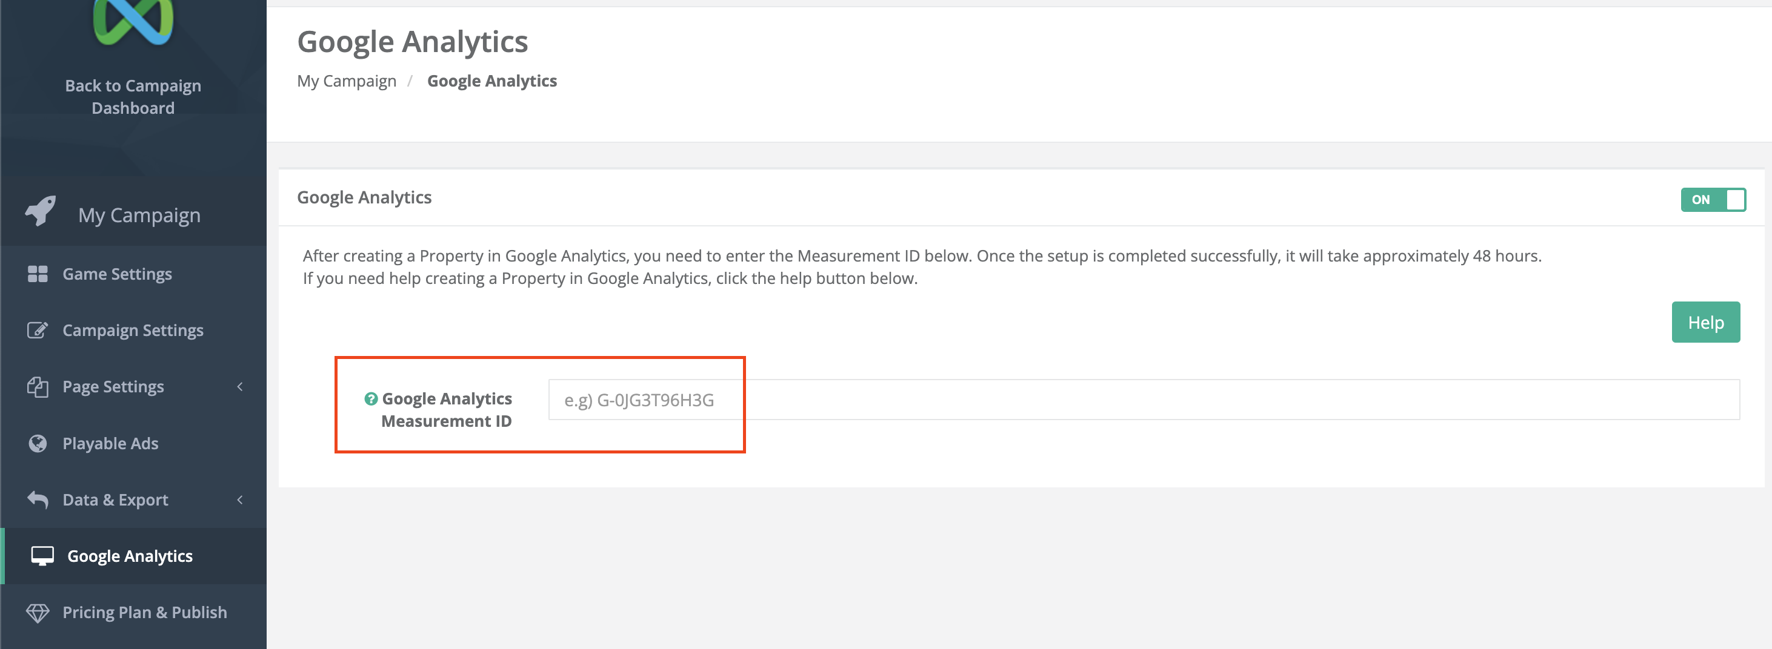Turn off the Google Analytics ON switch
The image size is (1772, 649).
coord(1712,200)
